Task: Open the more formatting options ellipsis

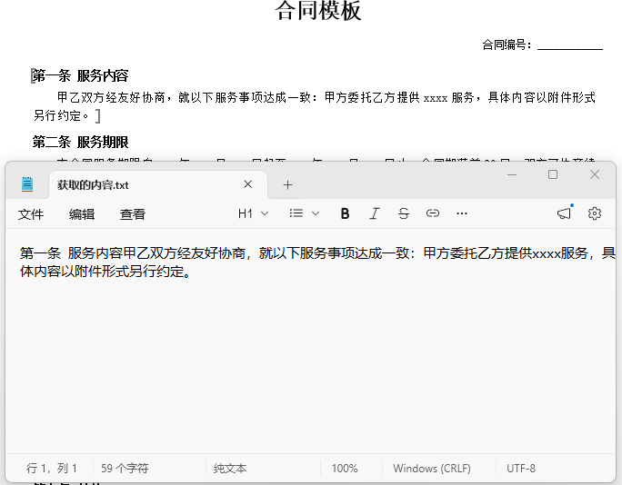Action: coord(462,213)
